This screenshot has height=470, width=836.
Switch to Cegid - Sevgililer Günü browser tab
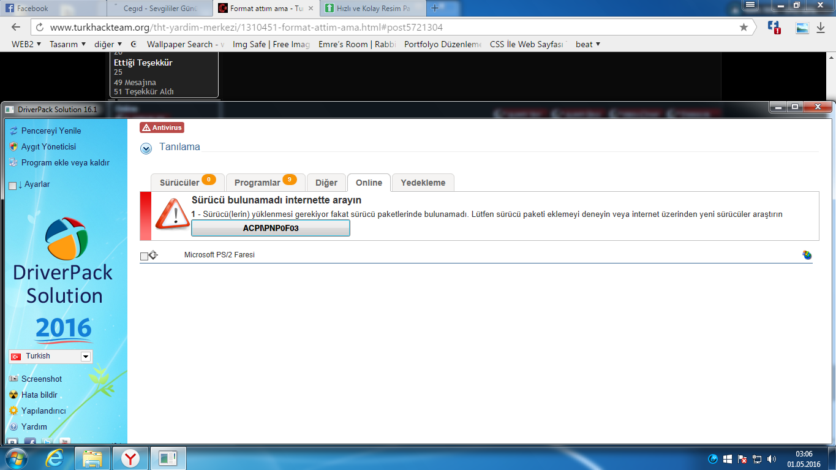tap(159, 9)
